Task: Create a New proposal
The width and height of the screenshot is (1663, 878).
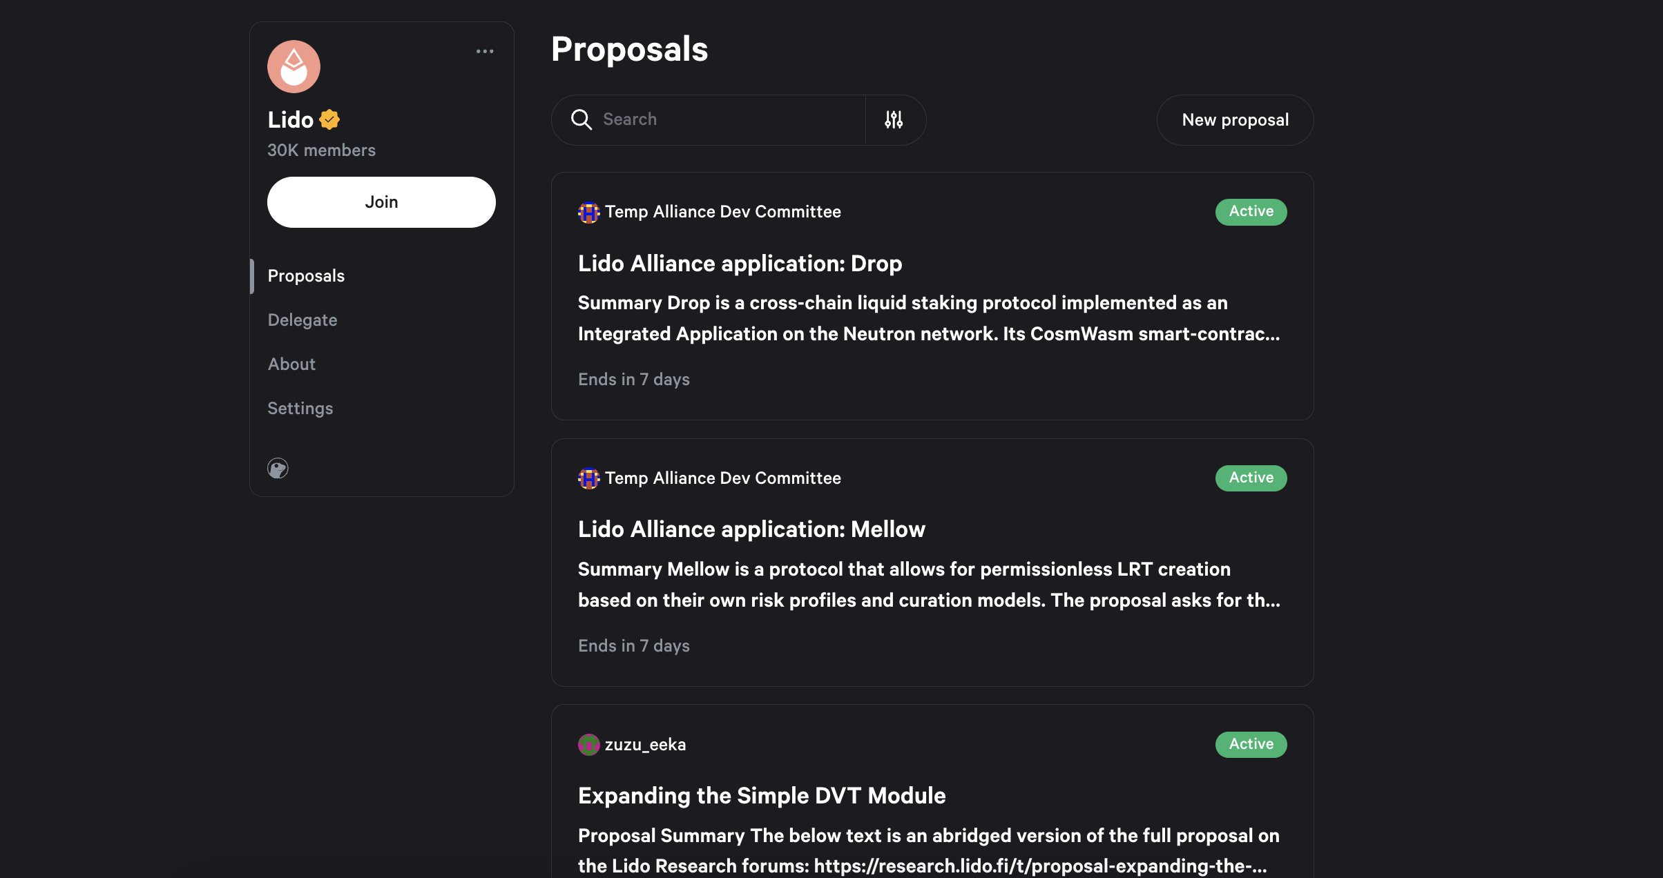Action: (x=1235, y=120)
